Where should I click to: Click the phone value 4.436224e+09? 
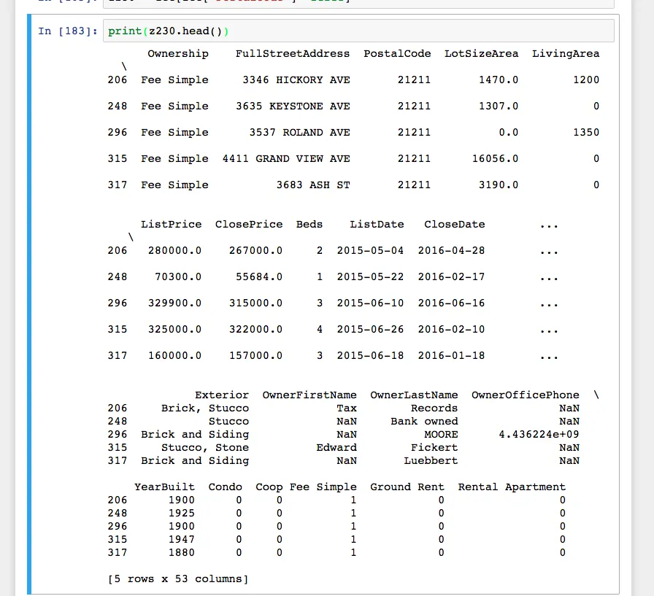(539, 434)
